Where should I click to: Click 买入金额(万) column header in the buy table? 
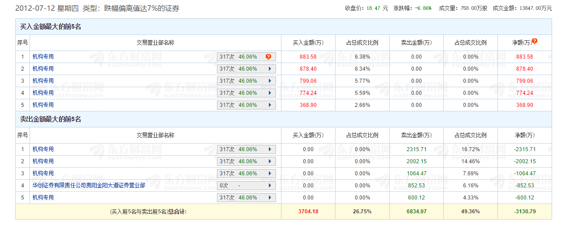[308, 43]
